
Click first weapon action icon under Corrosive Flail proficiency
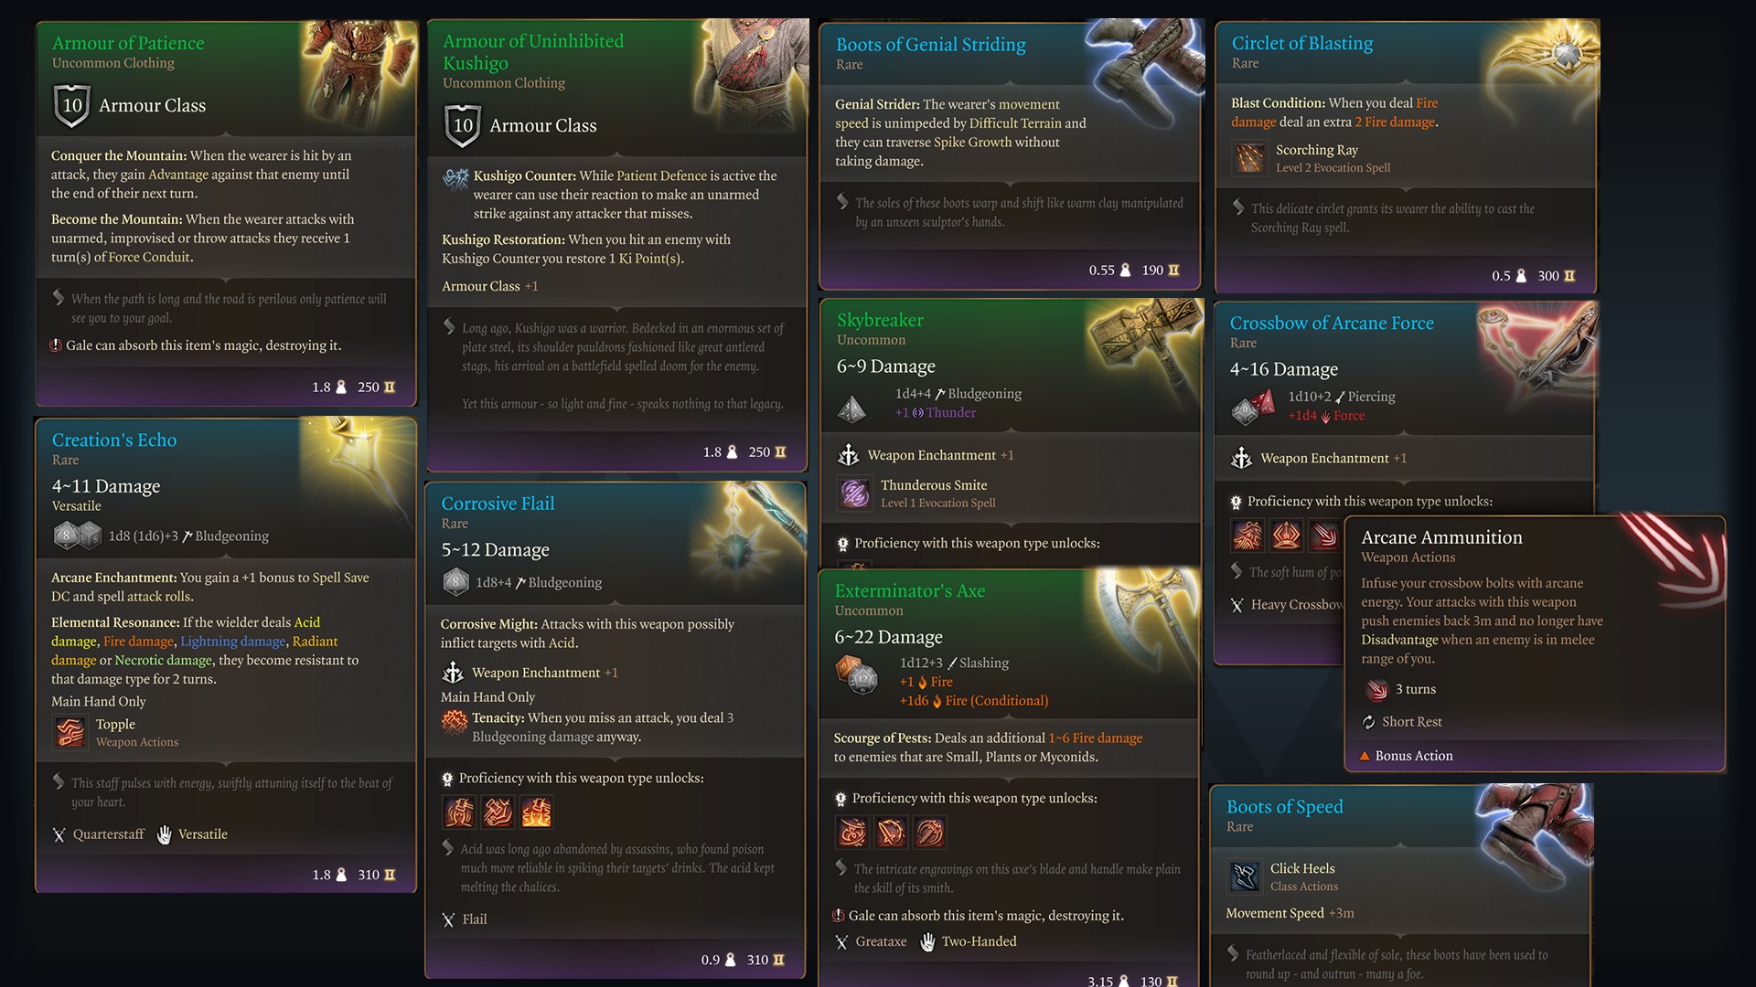pyautogui.click(x=459, y=812)
